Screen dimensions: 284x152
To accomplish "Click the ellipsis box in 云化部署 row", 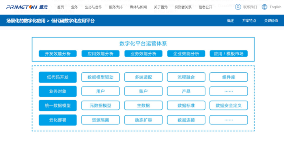I will [228, 120].
